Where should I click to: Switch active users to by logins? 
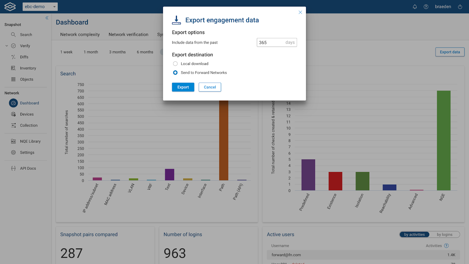pos(444,234)
